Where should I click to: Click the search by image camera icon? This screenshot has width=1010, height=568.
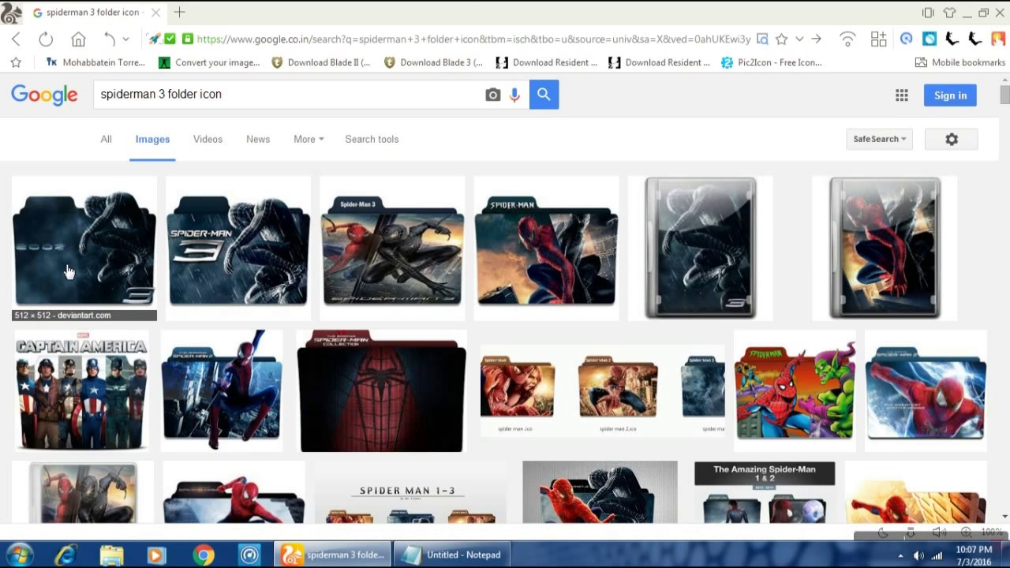pos(492,95)
